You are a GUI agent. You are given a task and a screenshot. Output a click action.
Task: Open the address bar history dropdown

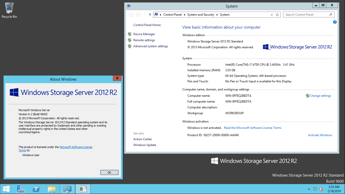pos(272,15)
